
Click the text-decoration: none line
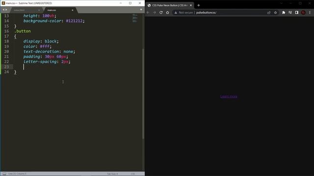(49, 51)
